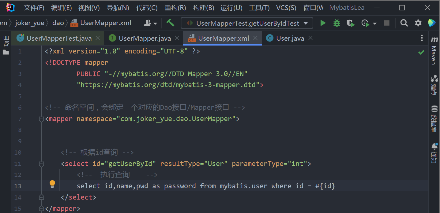Open IDE settings gear icon

[x=418, y=23]
